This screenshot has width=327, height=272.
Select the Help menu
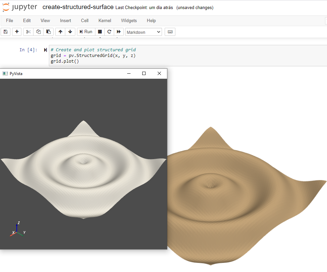click(151, 20)
